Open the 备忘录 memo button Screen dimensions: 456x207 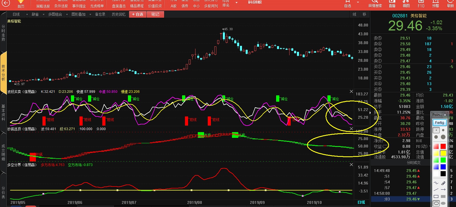[100, 14]
